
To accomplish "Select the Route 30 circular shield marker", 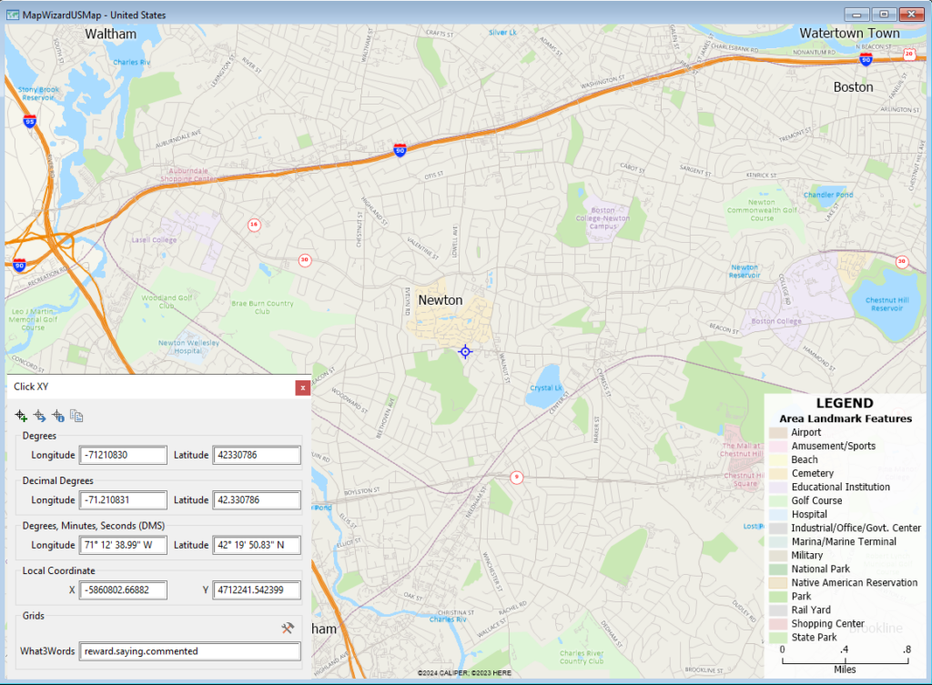I will pos(304,259).
